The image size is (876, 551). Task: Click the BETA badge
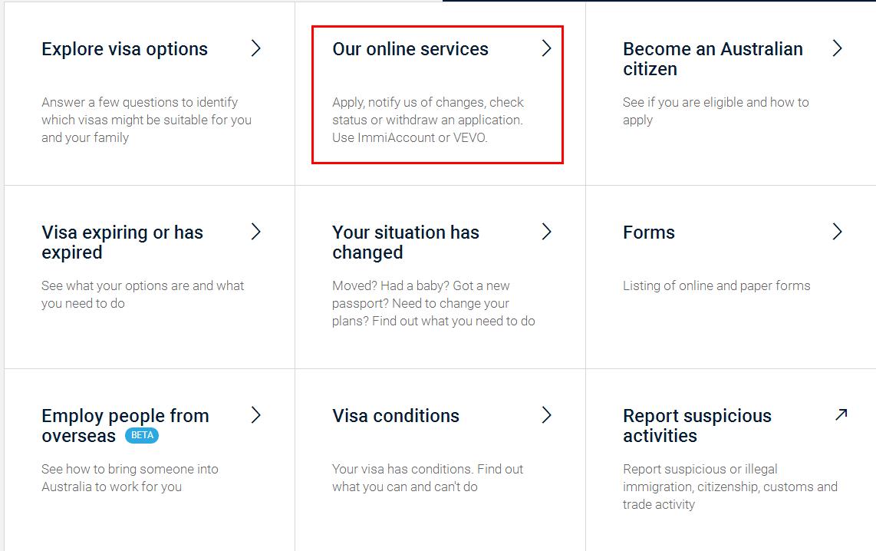click(x=142, y=436)
